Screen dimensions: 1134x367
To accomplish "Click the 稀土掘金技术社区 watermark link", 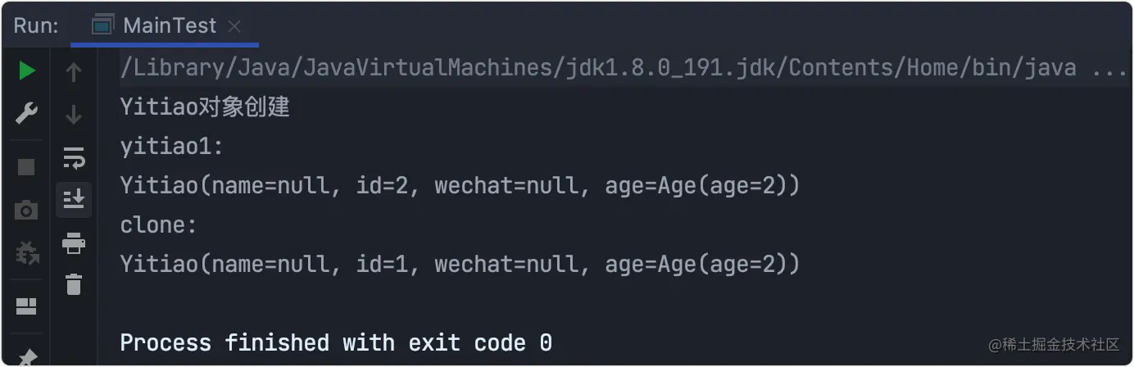I will (x=1053, y=345).
